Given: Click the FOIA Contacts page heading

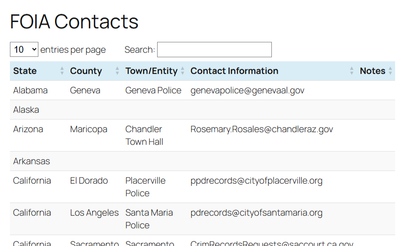Looking at the screenshot, I should click(x=74, y=21).
